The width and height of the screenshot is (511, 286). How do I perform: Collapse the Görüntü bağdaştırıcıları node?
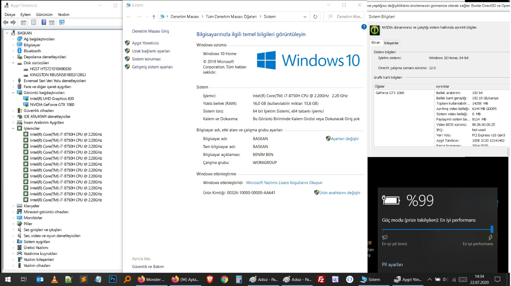tap(13, 93)
